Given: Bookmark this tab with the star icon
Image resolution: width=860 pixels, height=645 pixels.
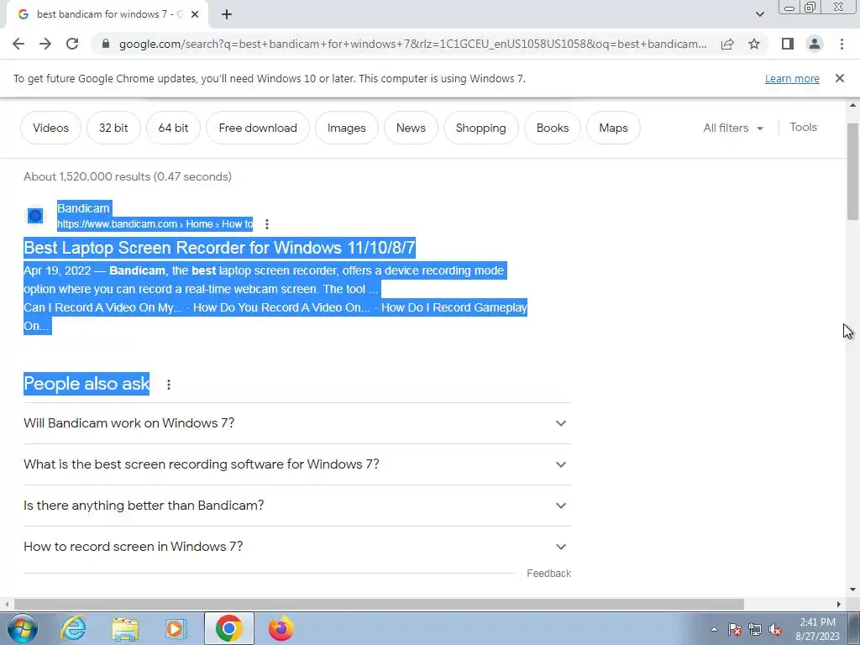Looking at the screenshot, I should tap(754, 44).
